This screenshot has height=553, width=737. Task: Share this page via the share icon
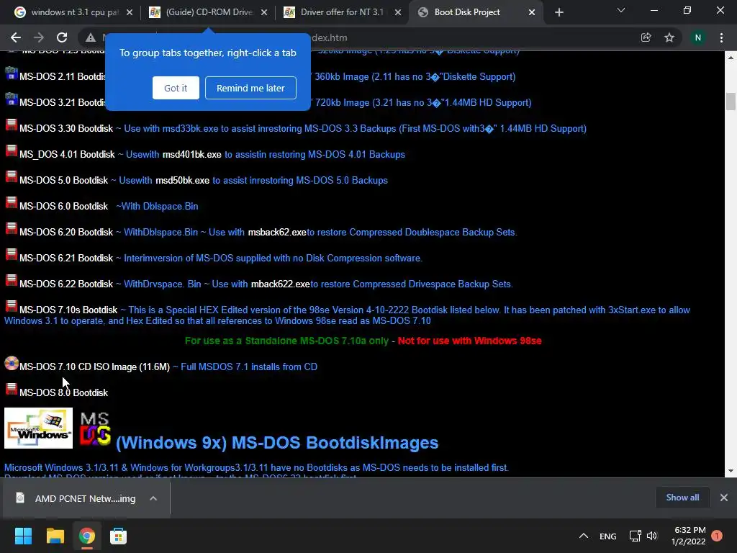click(646, 37)
